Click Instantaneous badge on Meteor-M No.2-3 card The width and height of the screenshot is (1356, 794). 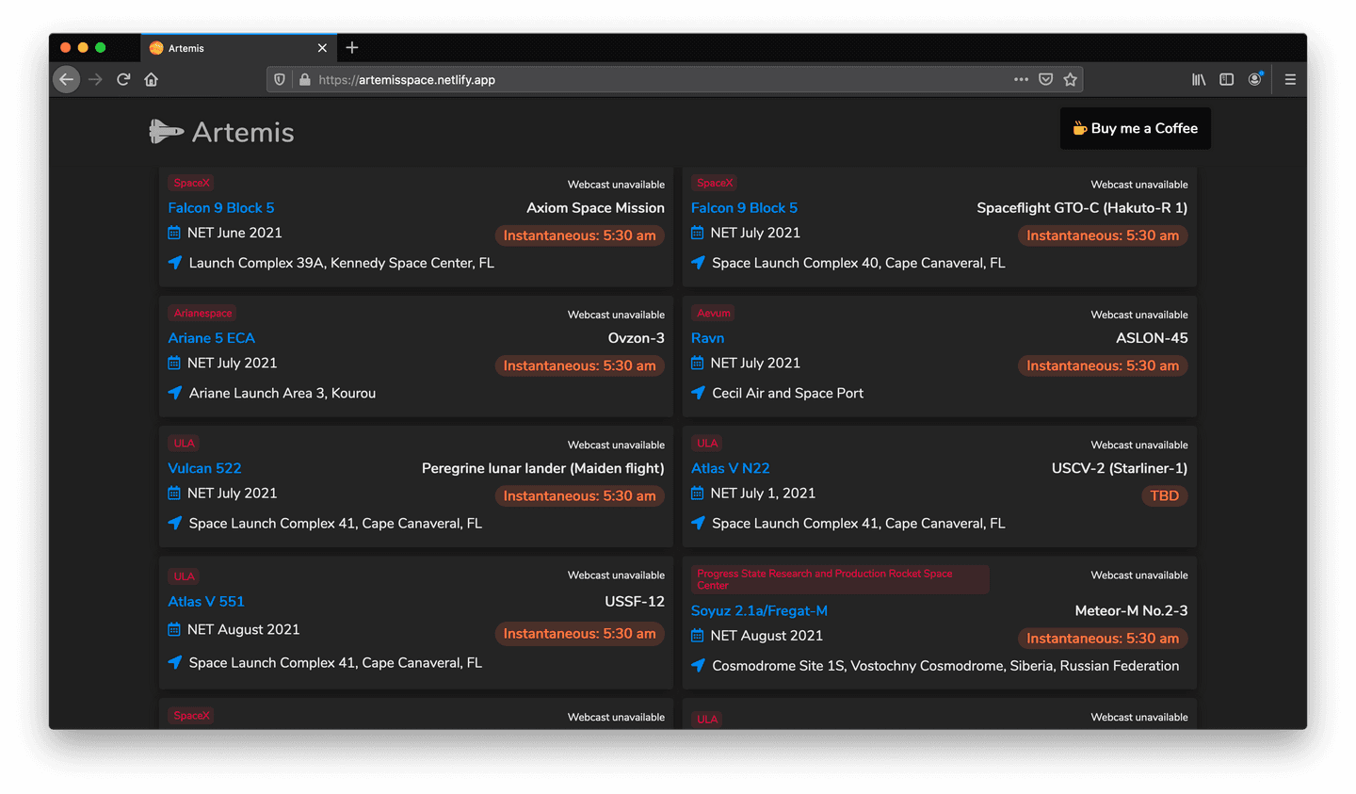coord(1103,639)
